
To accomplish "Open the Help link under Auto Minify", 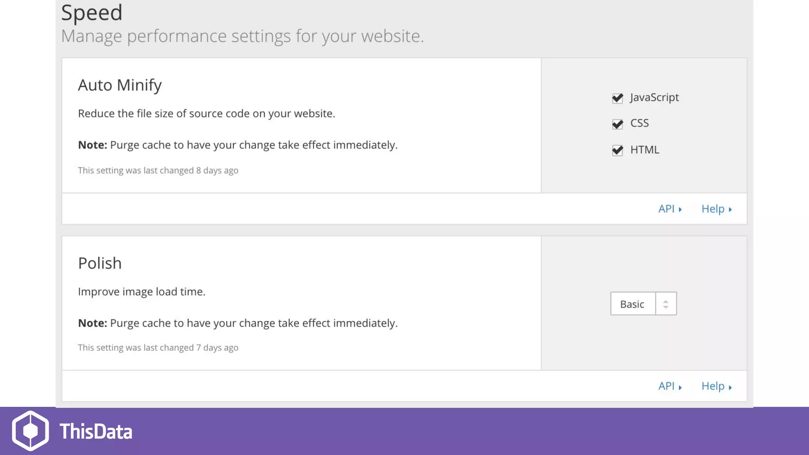I will (x=713, y=209).
